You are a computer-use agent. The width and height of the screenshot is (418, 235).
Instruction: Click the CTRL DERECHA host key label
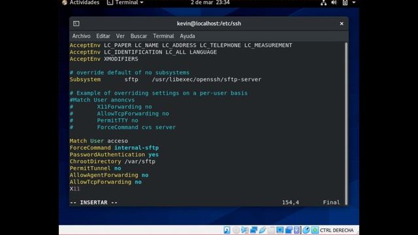click(x=336, y=230)
